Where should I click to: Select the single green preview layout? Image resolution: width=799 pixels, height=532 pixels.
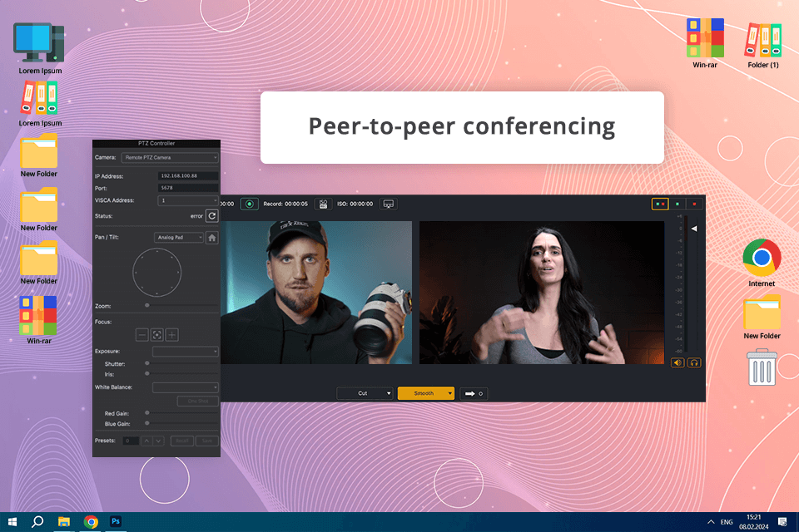tap(677, 204)
